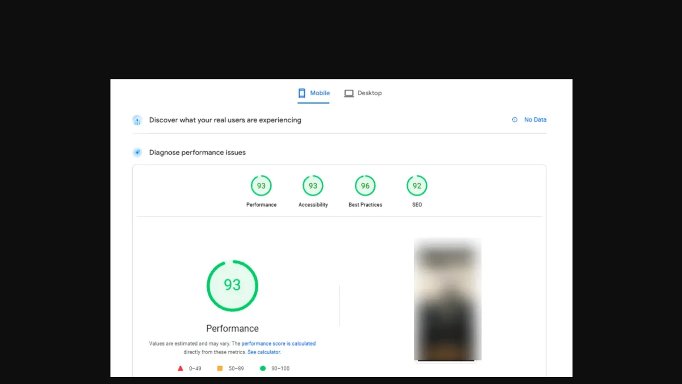Open the 'See calculator' link
This screenshot has height=384, width=682.
264,352
